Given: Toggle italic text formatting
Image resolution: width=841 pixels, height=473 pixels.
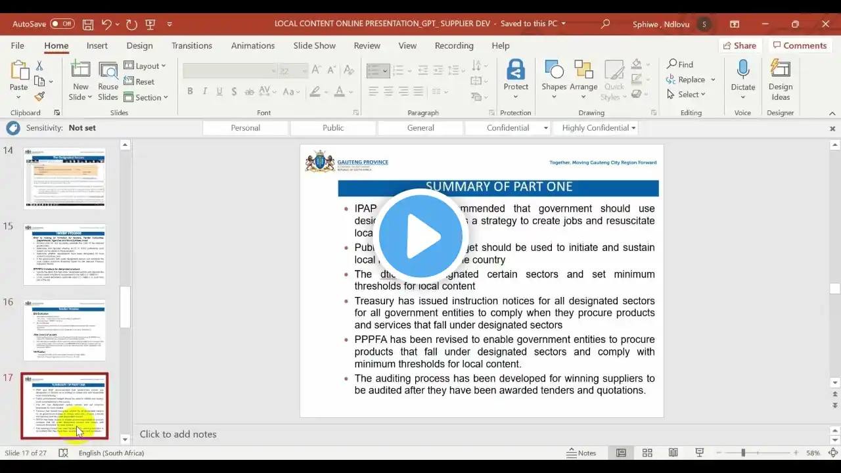Looking at the screenshot, I should point(204,91).
